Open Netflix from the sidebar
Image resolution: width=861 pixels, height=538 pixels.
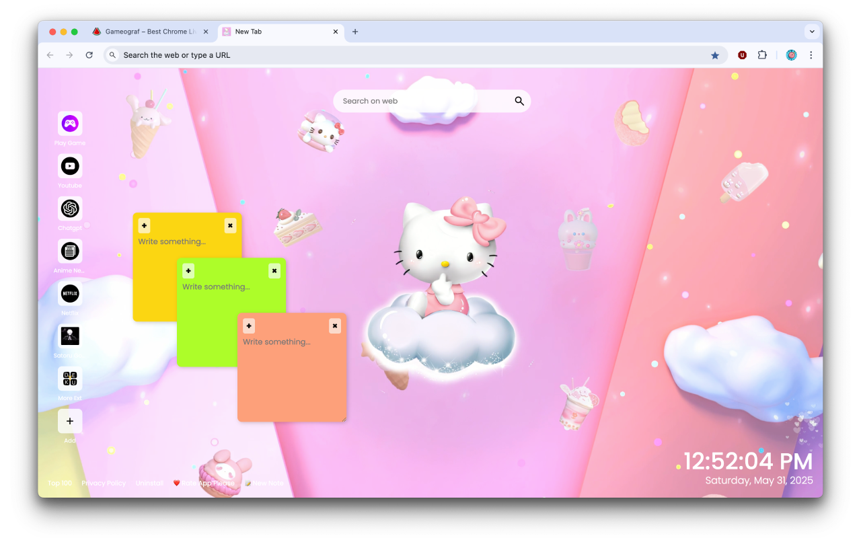point(70,293)
